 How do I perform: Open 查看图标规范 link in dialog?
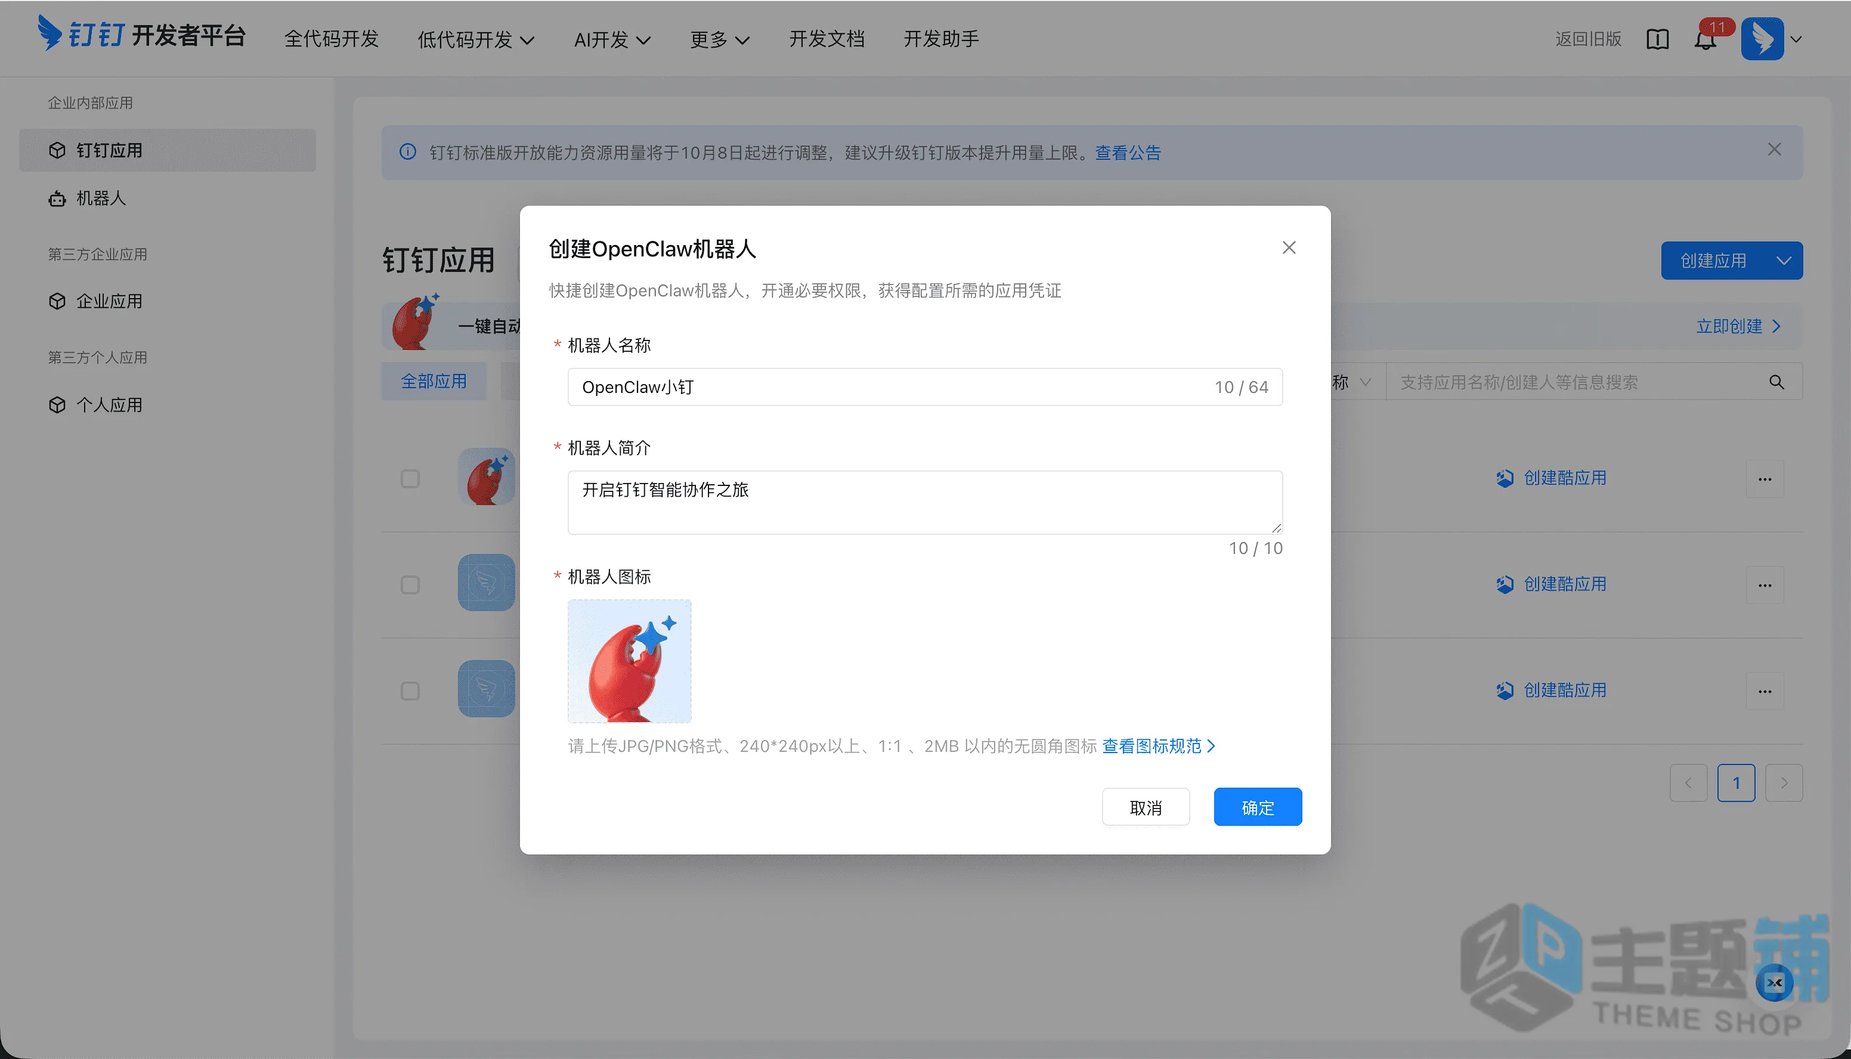pos(1159,746)
